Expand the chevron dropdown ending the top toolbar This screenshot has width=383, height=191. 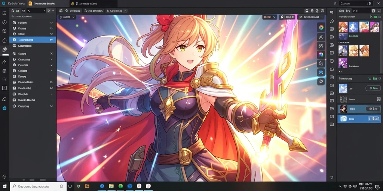tap(125, 11)
